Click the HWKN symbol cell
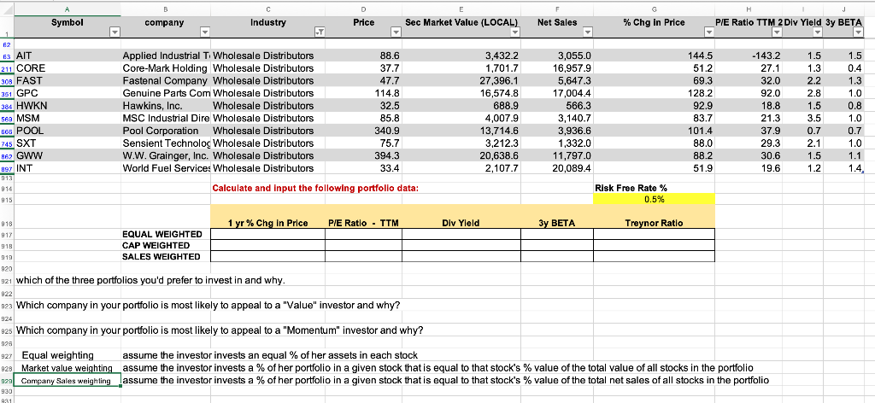The image size is (875, 403). 68,105
